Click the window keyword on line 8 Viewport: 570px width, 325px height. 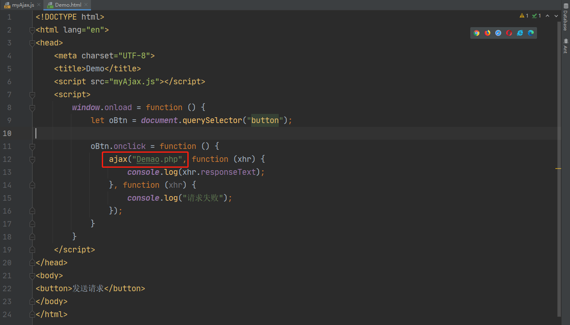86,108
